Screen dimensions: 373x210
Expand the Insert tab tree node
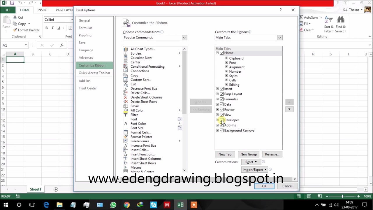pos(217,89)
